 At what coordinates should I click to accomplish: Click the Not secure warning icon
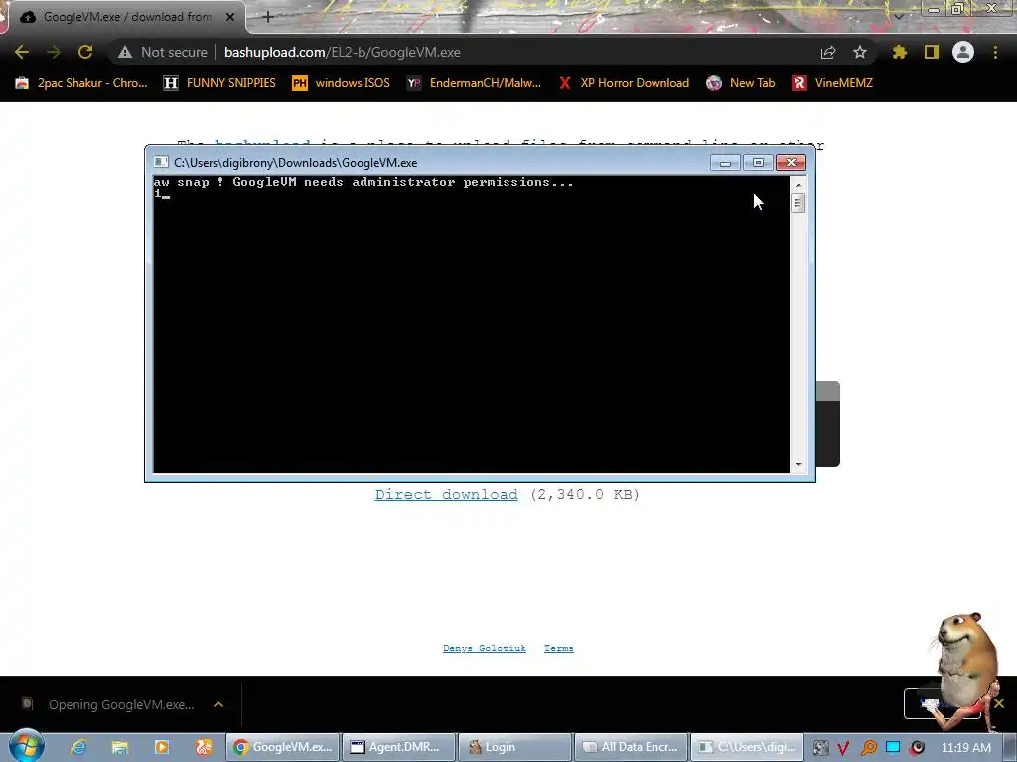click(x=125, y=52)
